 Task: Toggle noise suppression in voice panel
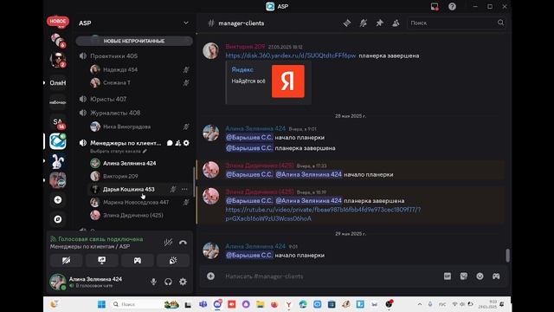168,243
